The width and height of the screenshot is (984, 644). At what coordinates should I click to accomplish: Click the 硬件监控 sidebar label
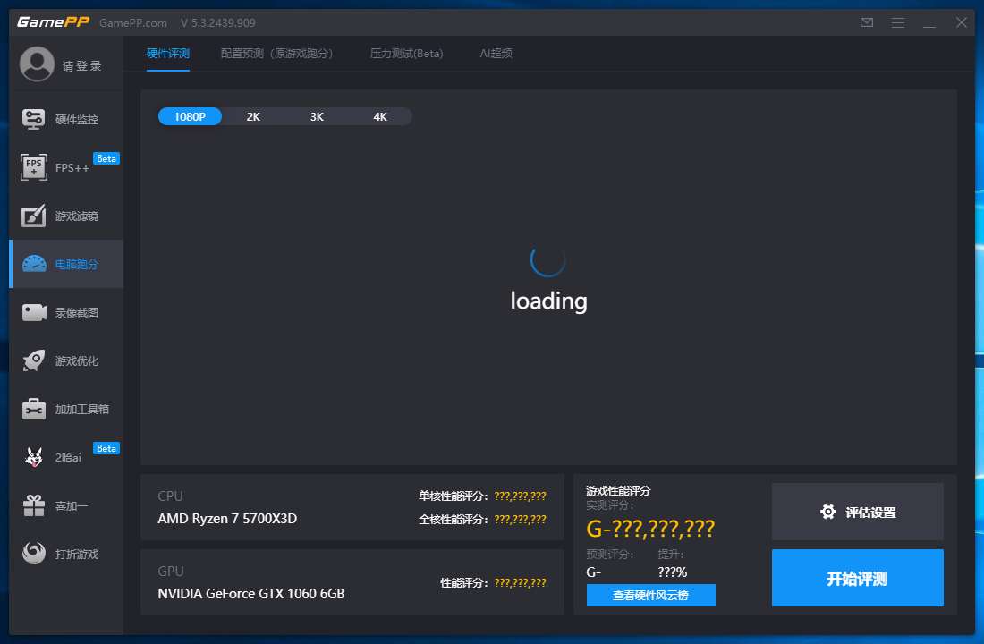tap(77, 119)
